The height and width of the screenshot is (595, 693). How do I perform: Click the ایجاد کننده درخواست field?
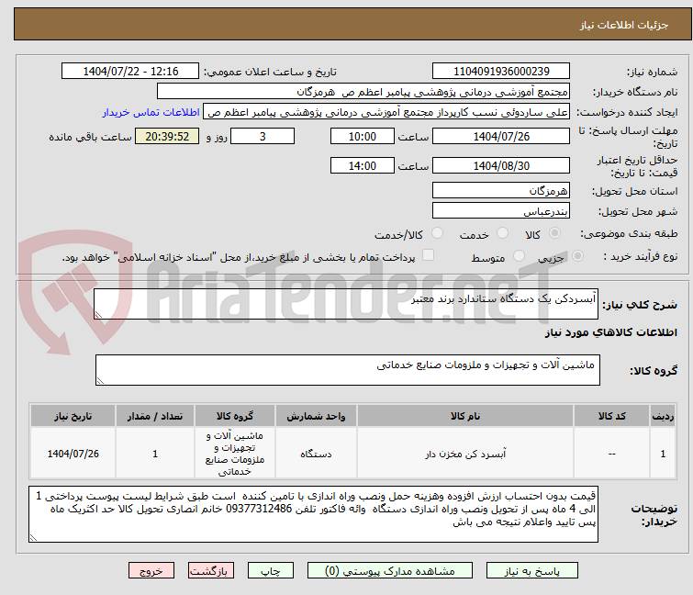(x=386, y=112)
